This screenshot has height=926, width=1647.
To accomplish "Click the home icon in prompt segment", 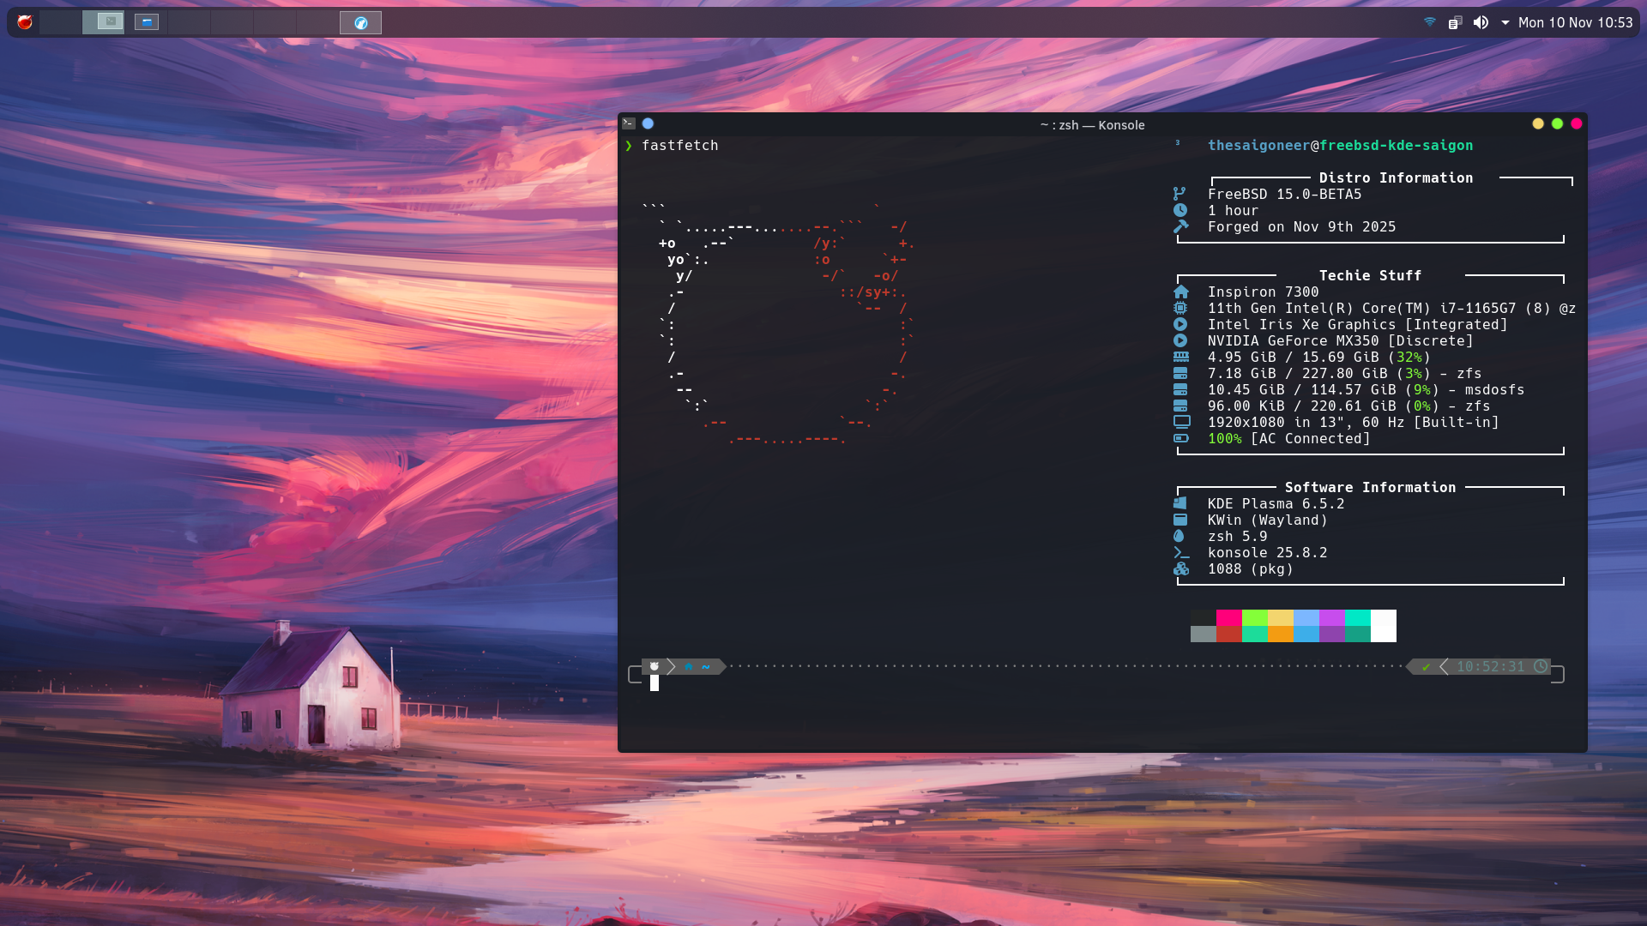I will [x=688, y=666].
